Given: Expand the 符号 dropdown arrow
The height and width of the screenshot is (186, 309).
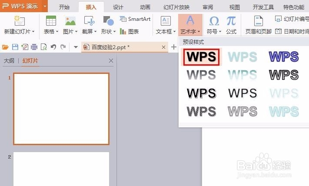Looking at the screenshot, I should click(x=220, y=32).
